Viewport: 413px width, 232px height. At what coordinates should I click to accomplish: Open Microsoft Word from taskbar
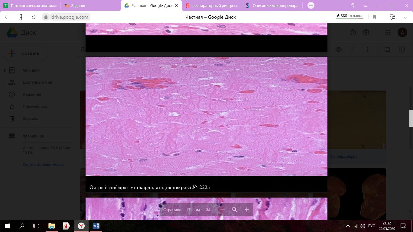[x=96, y=226]
